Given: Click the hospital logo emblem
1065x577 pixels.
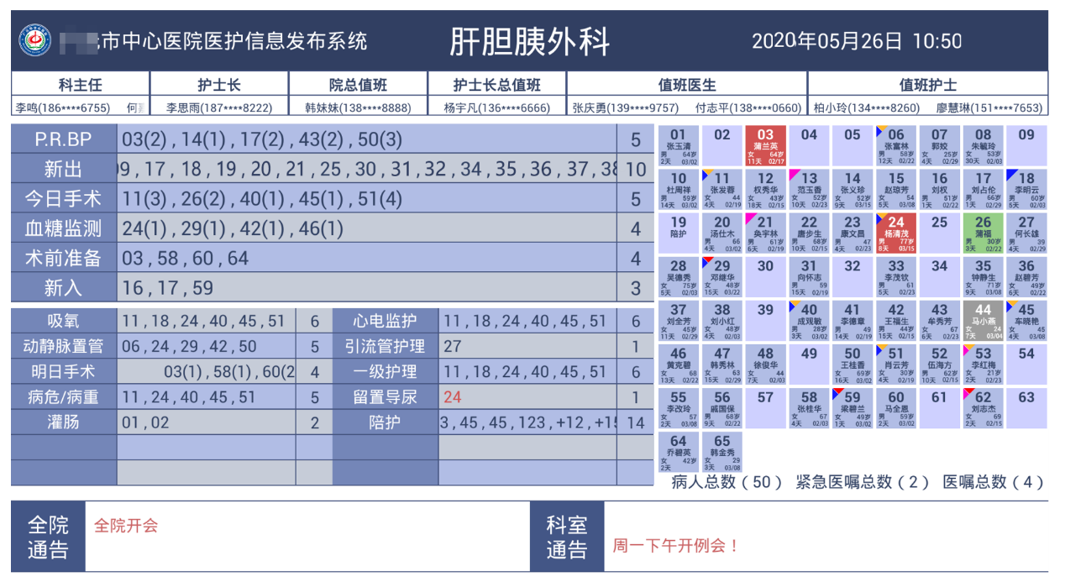Looking at the screenshot, I should (35, 40).
